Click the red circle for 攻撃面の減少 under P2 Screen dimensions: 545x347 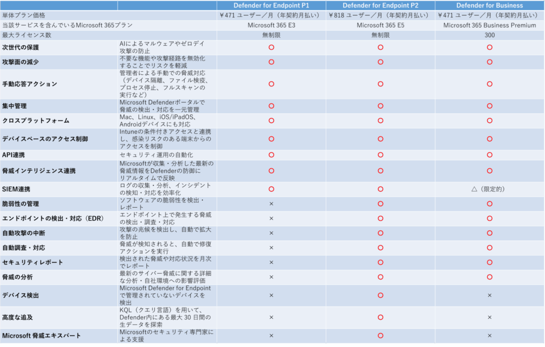[x=381, y=62]
